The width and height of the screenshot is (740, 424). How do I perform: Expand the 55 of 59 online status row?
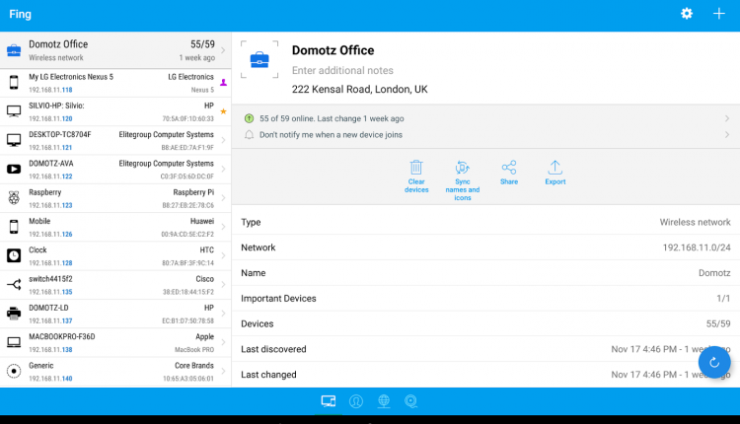pyautogui.click(x=483, y=117)
